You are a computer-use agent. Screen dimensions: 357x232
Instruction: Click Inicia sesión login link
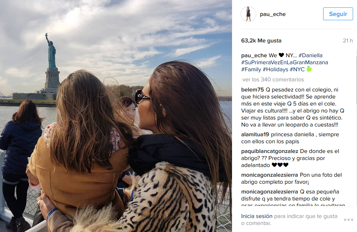point(257,216)
